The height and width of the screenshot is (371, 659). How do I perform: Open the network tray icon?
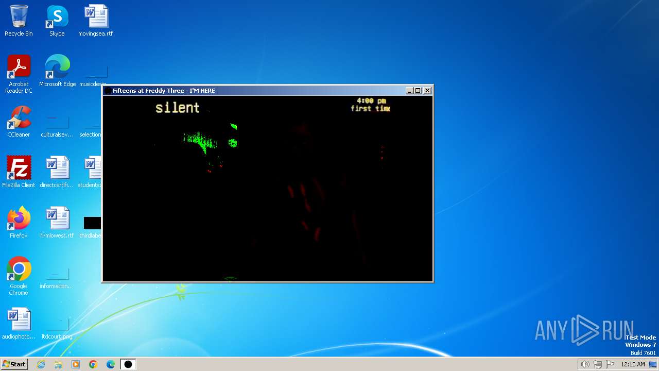[x=598, y=364]
